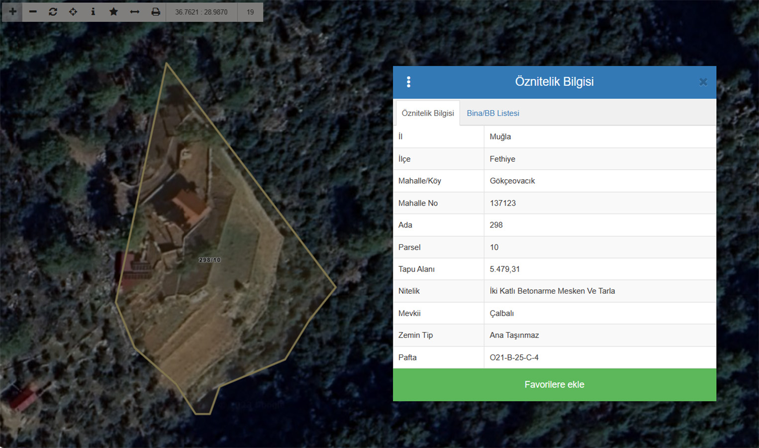This screenshot has height=448, width=759.
Task: Click the zoom in plus icon
Action: 13,11
